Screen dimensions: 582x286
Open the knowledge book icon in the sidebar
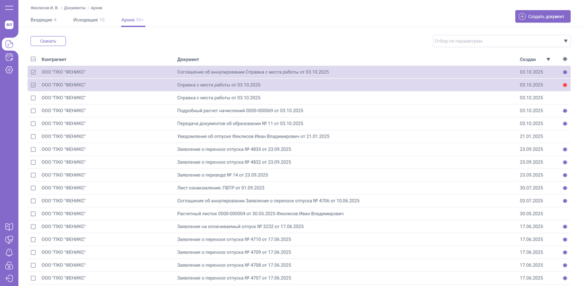9,227
